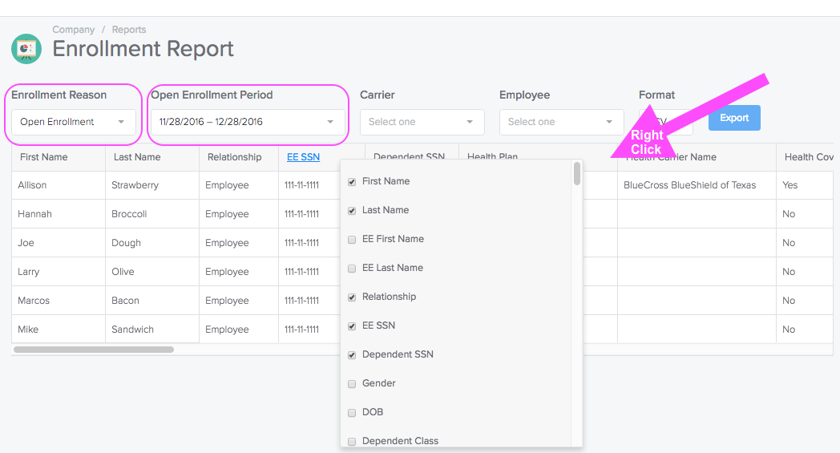The width and height of the screenshot is (840, 453).
Task: Select the Larry cell
Action: pos(59,272)
